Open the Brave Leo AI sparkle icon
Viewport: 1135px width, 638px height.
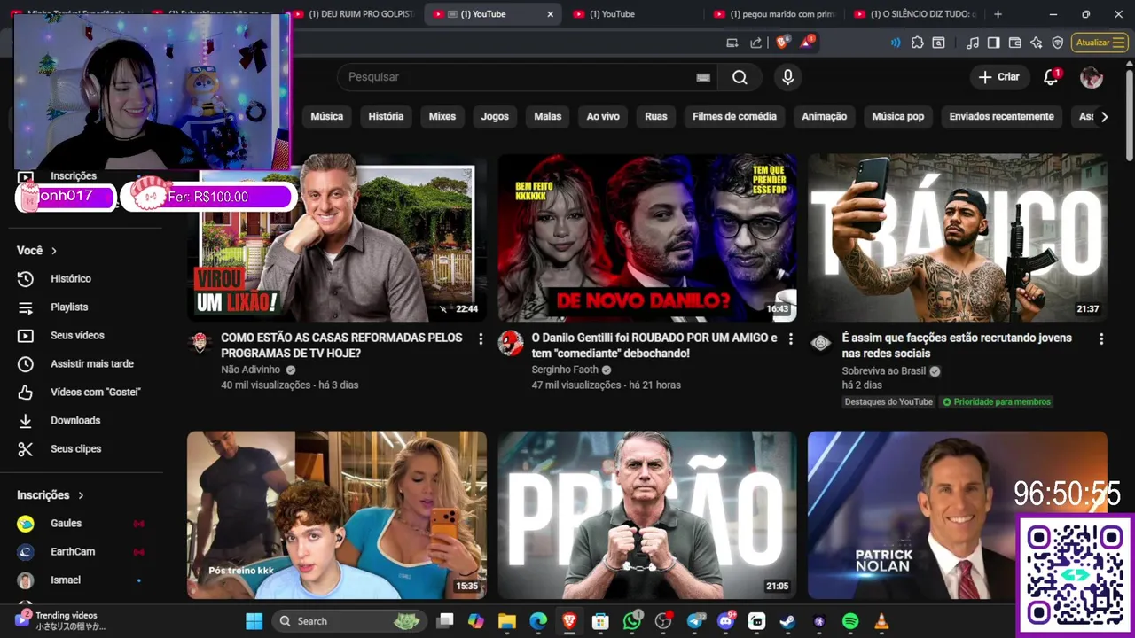tap(1036, 43)
